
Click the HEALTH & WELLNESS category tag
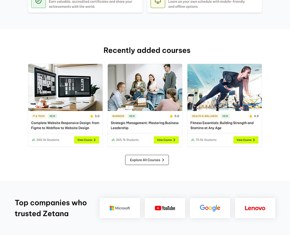pos(205,116)
